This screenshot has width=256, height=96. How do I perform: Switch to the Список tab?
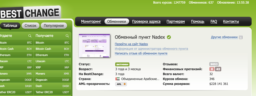pyautogui.click(x=31, y=26)
